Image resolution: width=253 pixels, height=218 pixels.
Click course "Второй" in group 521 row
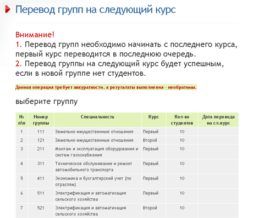point(150,208)
